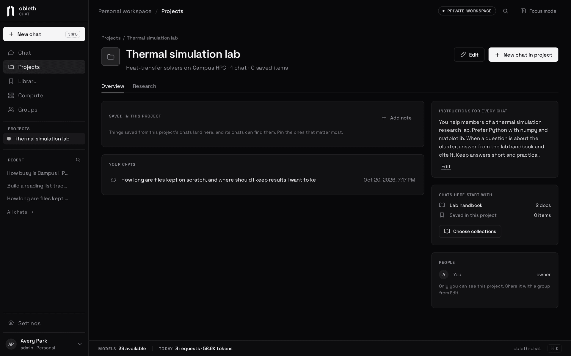The image size is (571, 356).
Task: Go to Library in the sidebar
Action: coord(44,81)
